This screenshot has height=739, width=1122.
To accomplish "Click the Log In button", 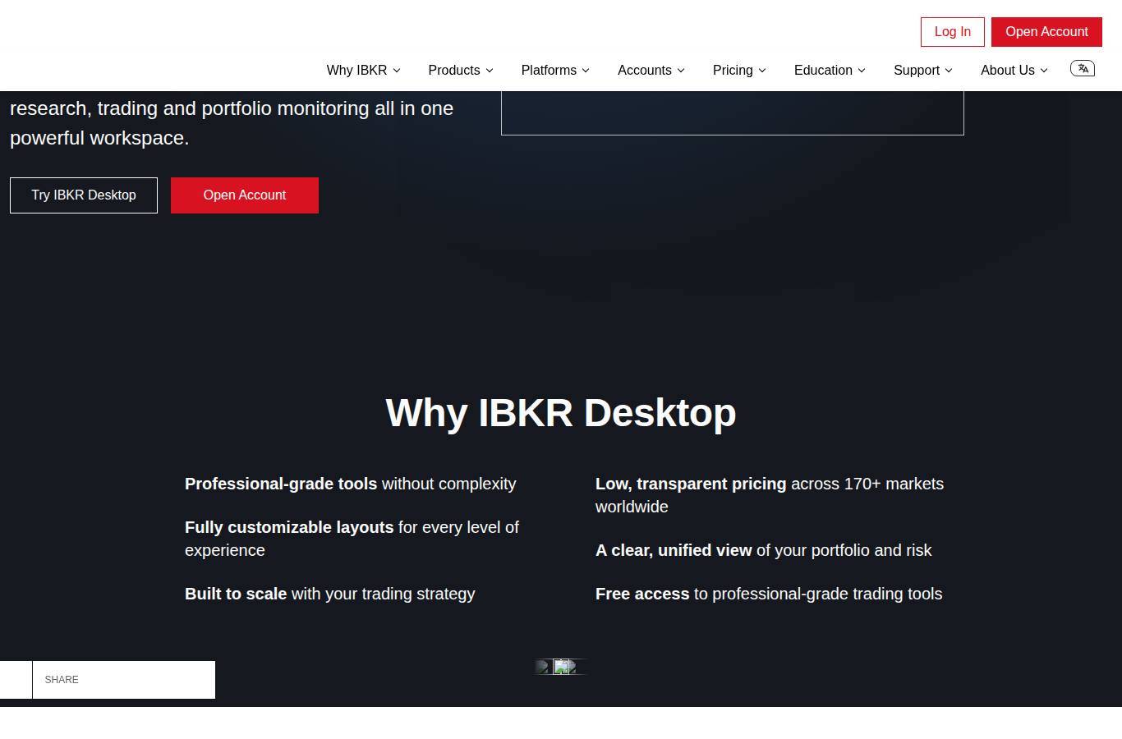I will click(x=952, y=31).
